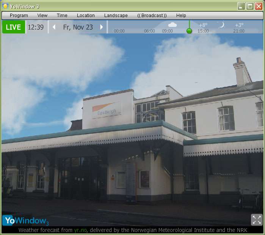Toggle the green LIVE button
Screen dimensions: 265x235
pos(14,27)
